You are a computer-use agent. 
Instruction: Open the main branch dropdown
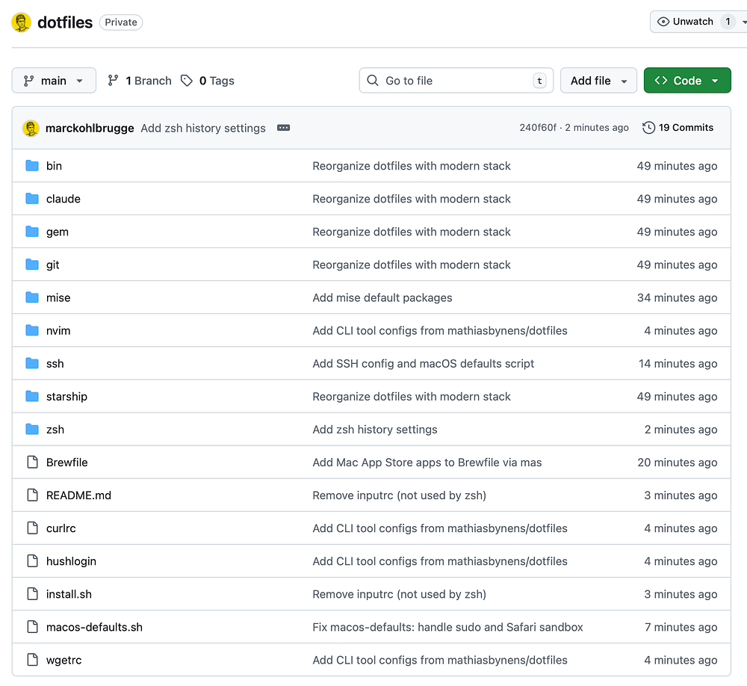tap(54, 81)
